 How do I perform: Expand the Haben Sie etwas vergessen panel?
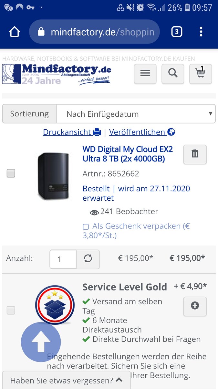click(66, 380)
